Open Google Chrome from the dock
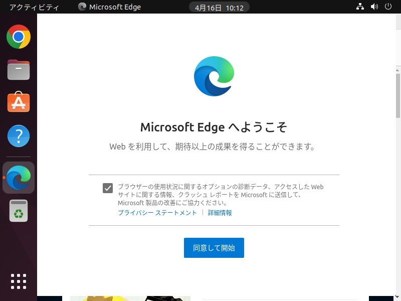Image resolution: width=401 pixels, height=301 pixels. (19, 37)
